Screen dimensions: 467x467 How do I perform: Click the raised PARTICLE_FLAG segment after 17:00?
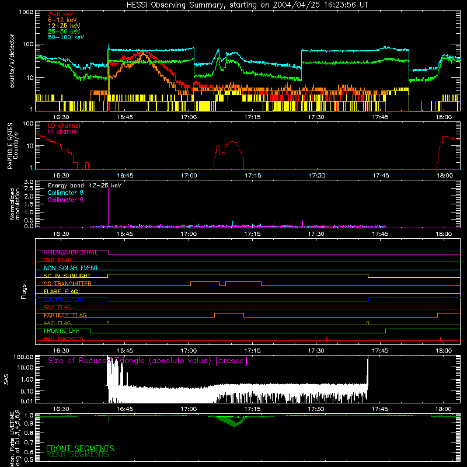tap(229, 313)
